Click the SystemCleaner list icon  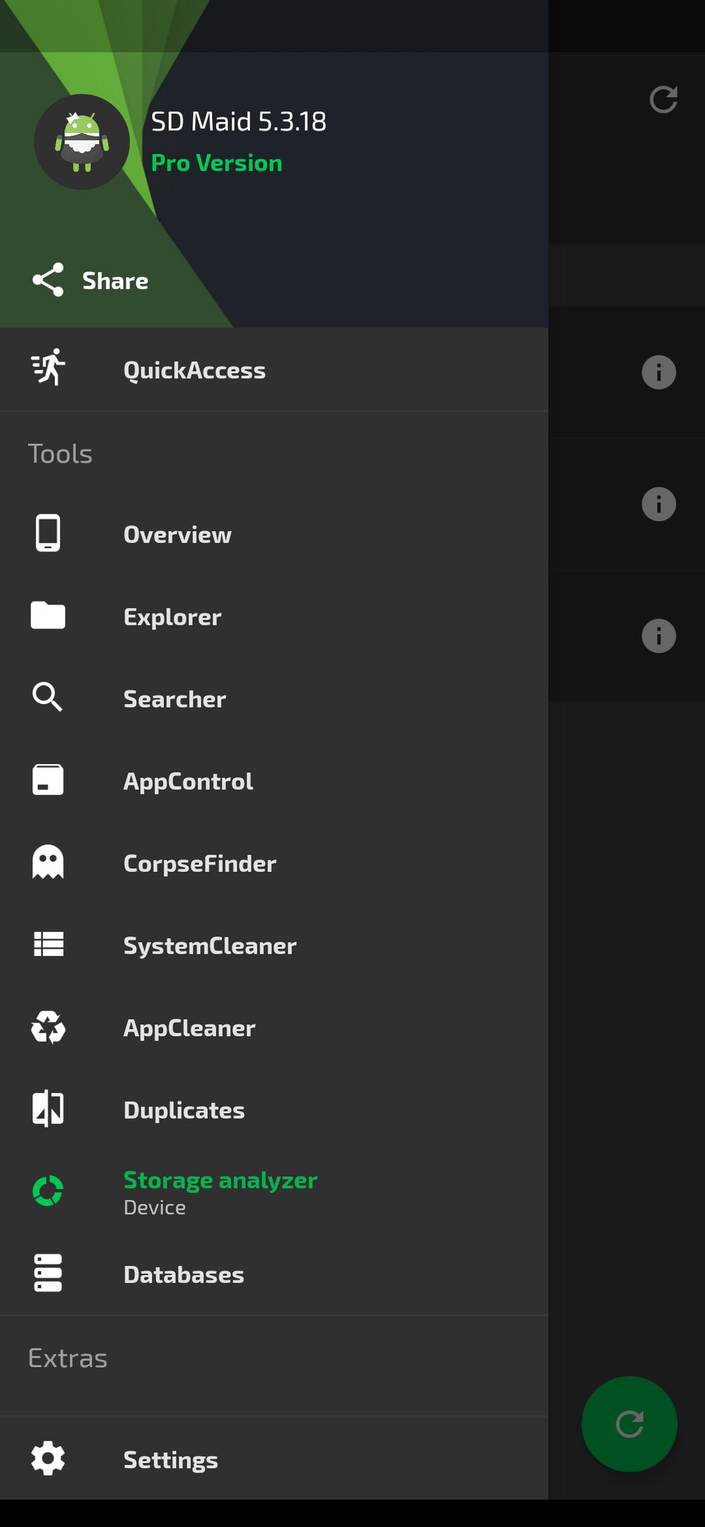click(x=48, y=945)
